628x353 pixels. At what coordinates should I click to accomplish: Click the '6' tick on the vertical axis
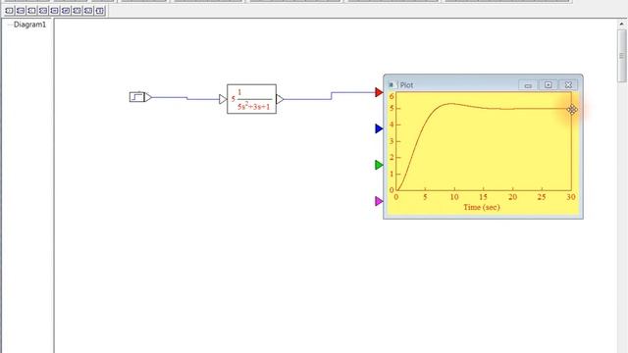[x=392, y=96]
